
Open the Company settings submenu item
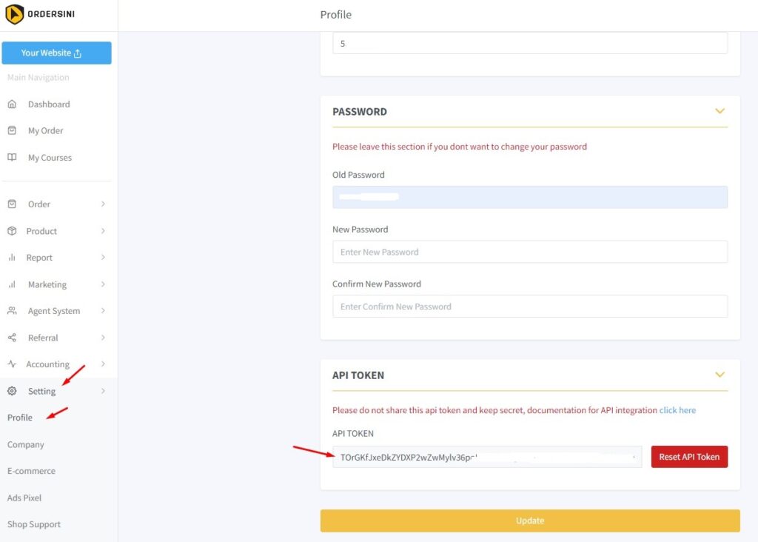[x=26, y=444]
